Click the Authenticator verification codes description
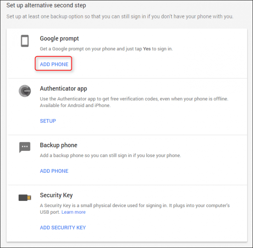Image resolution: width=253 pixels, height=248 pixels. [134, 102]
